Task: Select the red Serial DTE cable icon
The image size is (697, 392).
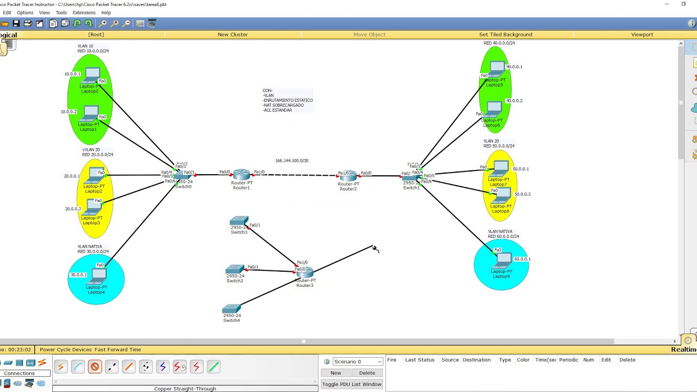Action: pyautogui.click(x=196, y=367)
